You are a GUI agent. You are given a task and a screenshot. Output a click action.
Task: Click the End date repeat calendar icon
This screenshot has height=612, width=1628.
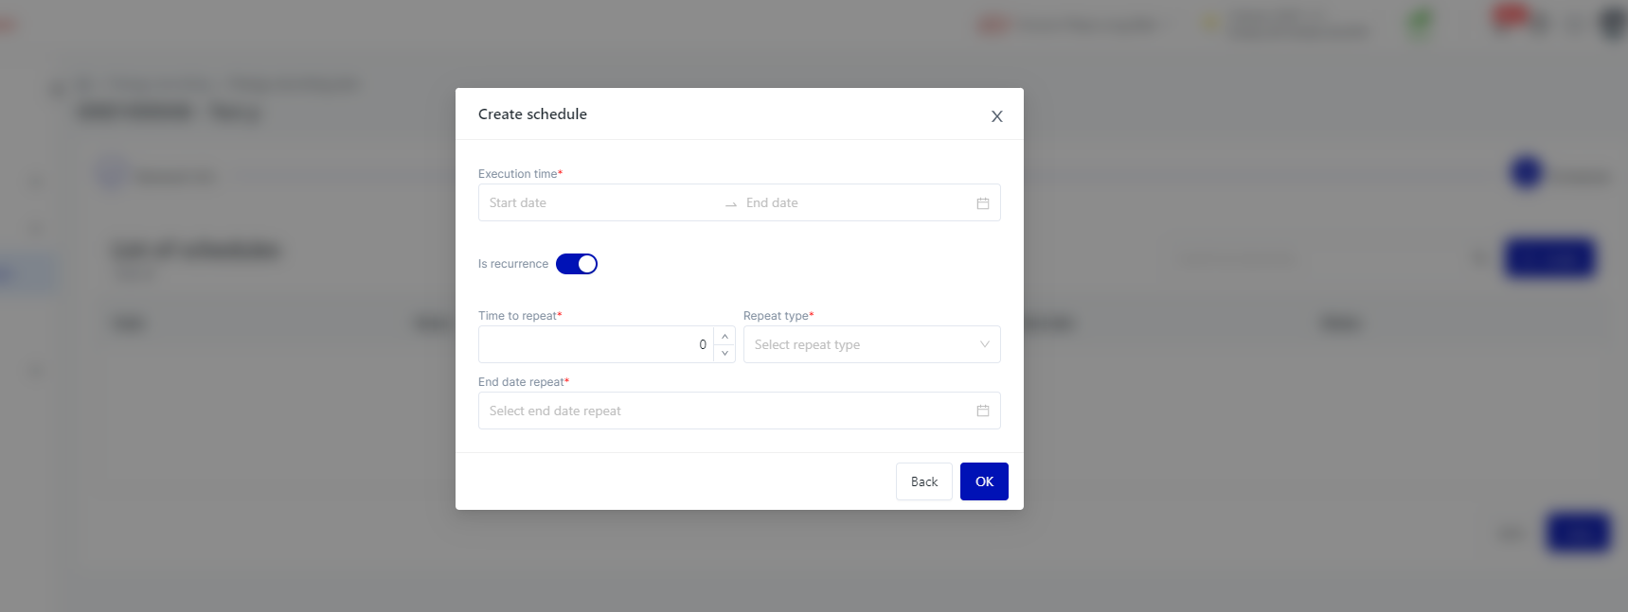tap(983, 411)
